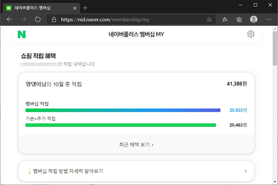This screenshot has width=278, height=185.
Task: Click the 20,463원 amount
Action: click(x=238, y=125)
